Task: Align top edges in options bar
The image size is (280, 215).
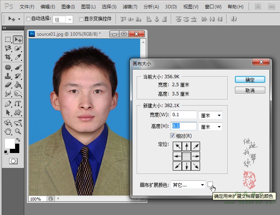Action: tap(123, 19)
